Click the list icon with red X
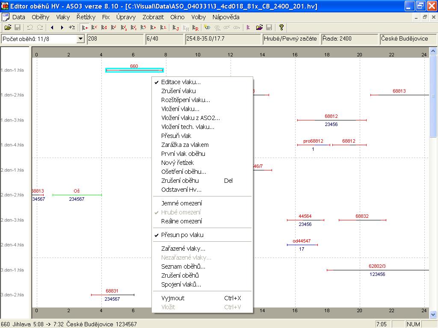Viewport: 438px width, 328px height. click(94, 27)
